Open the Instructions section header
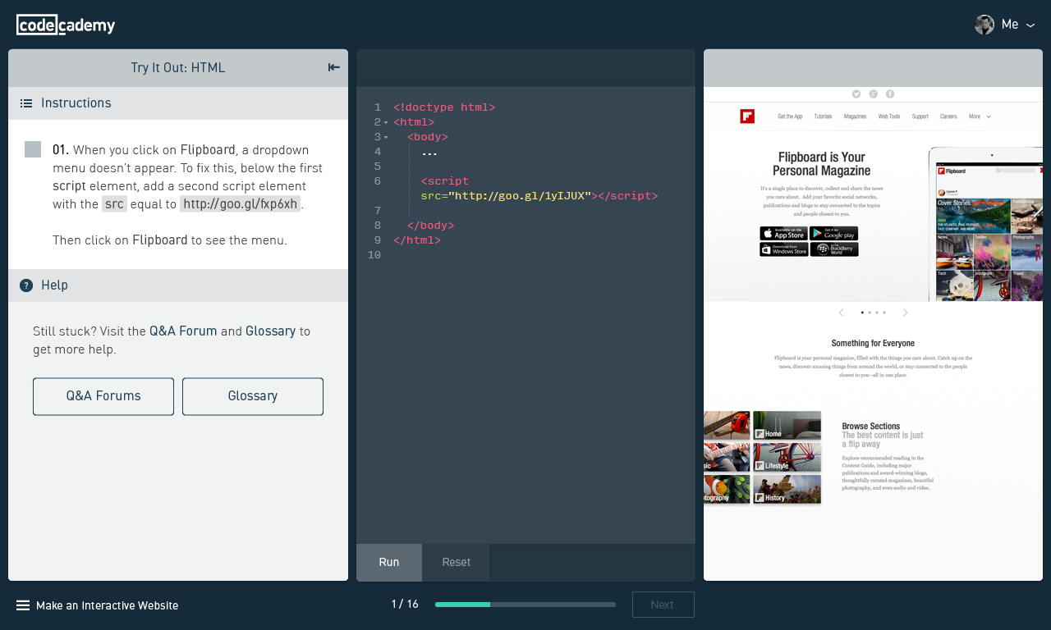 tap(178, 103)
